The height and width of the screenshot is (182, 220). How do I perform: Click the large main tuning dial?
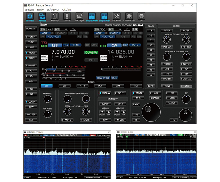151,112
